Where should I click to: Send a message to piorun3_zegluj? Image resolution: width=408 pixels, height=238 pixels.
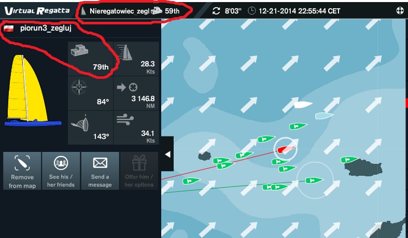click(x=100, y=171)
